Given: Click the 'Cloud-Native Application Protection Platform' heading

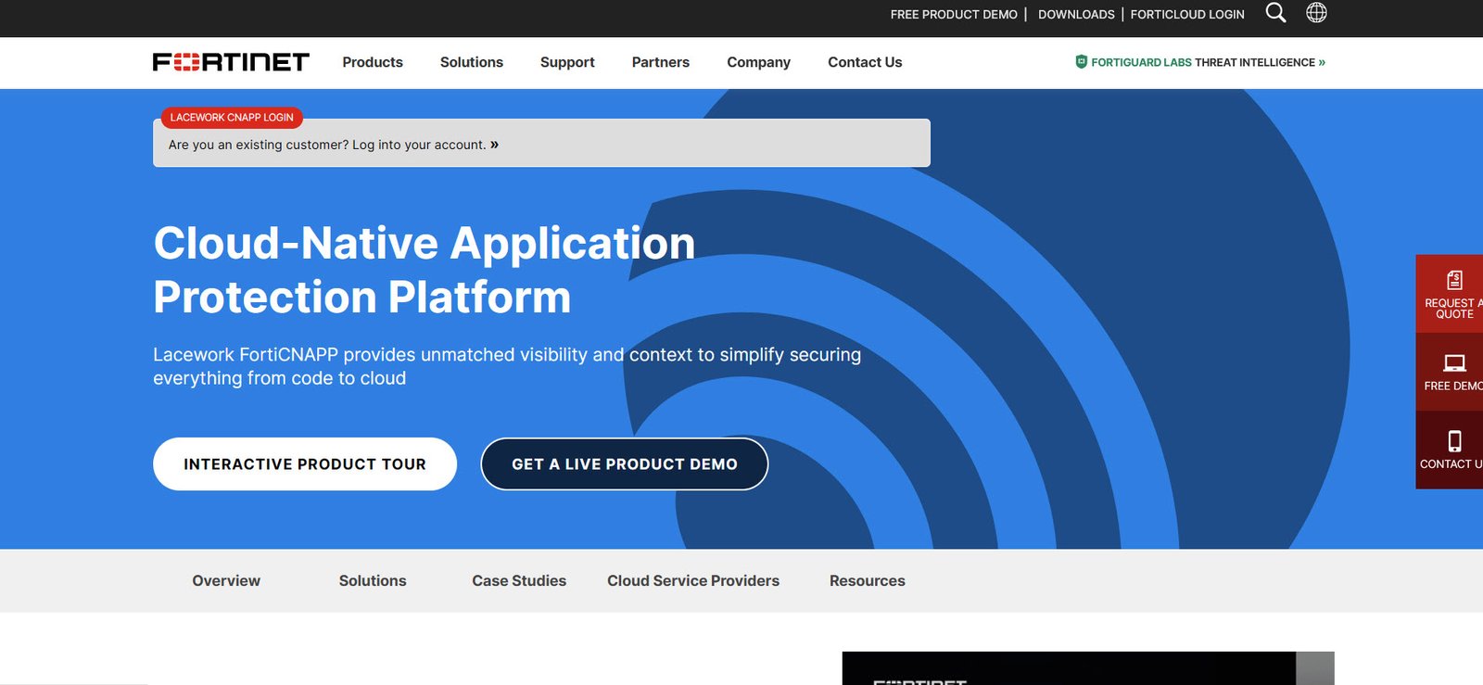Looking at the screenshot, I should pyautogui.click(x=425, y=270).
